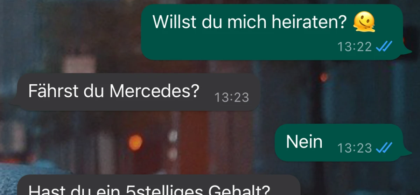Click the small red light in the wallpaper
Image resolution: width=420 pixels, height=195 pixels.
(x=324, y=77)
